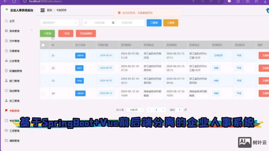Expand the 系统管理 submenu arrow
269x151 pixels.
click(x=32, y=30)
